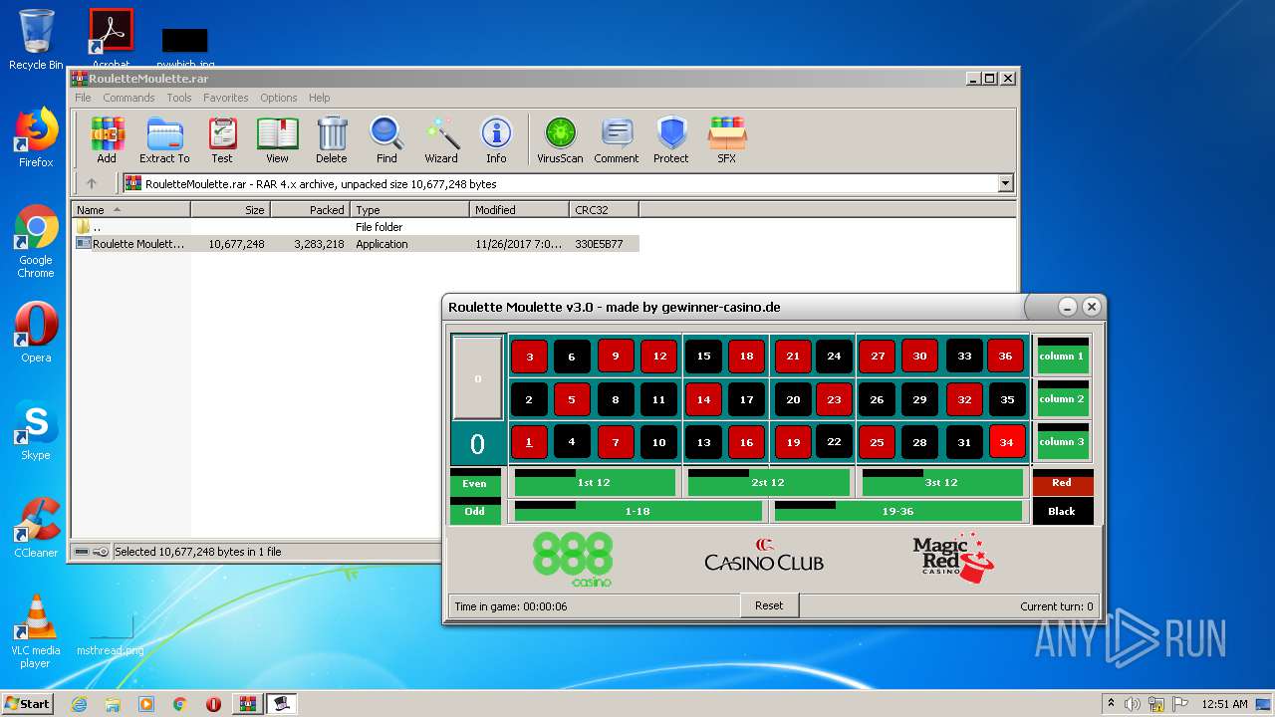Image resolution: width=1275 pixels, height=717 pixels.
Task: Click red number 3 on roulette grid
Action: [529, 357]
